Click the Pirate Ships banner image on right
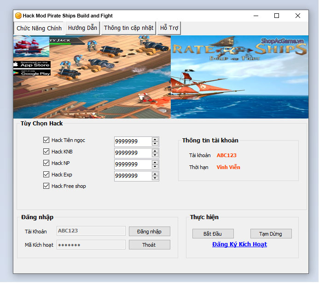This screenshot has width=319, height=283. click(239, 77)
